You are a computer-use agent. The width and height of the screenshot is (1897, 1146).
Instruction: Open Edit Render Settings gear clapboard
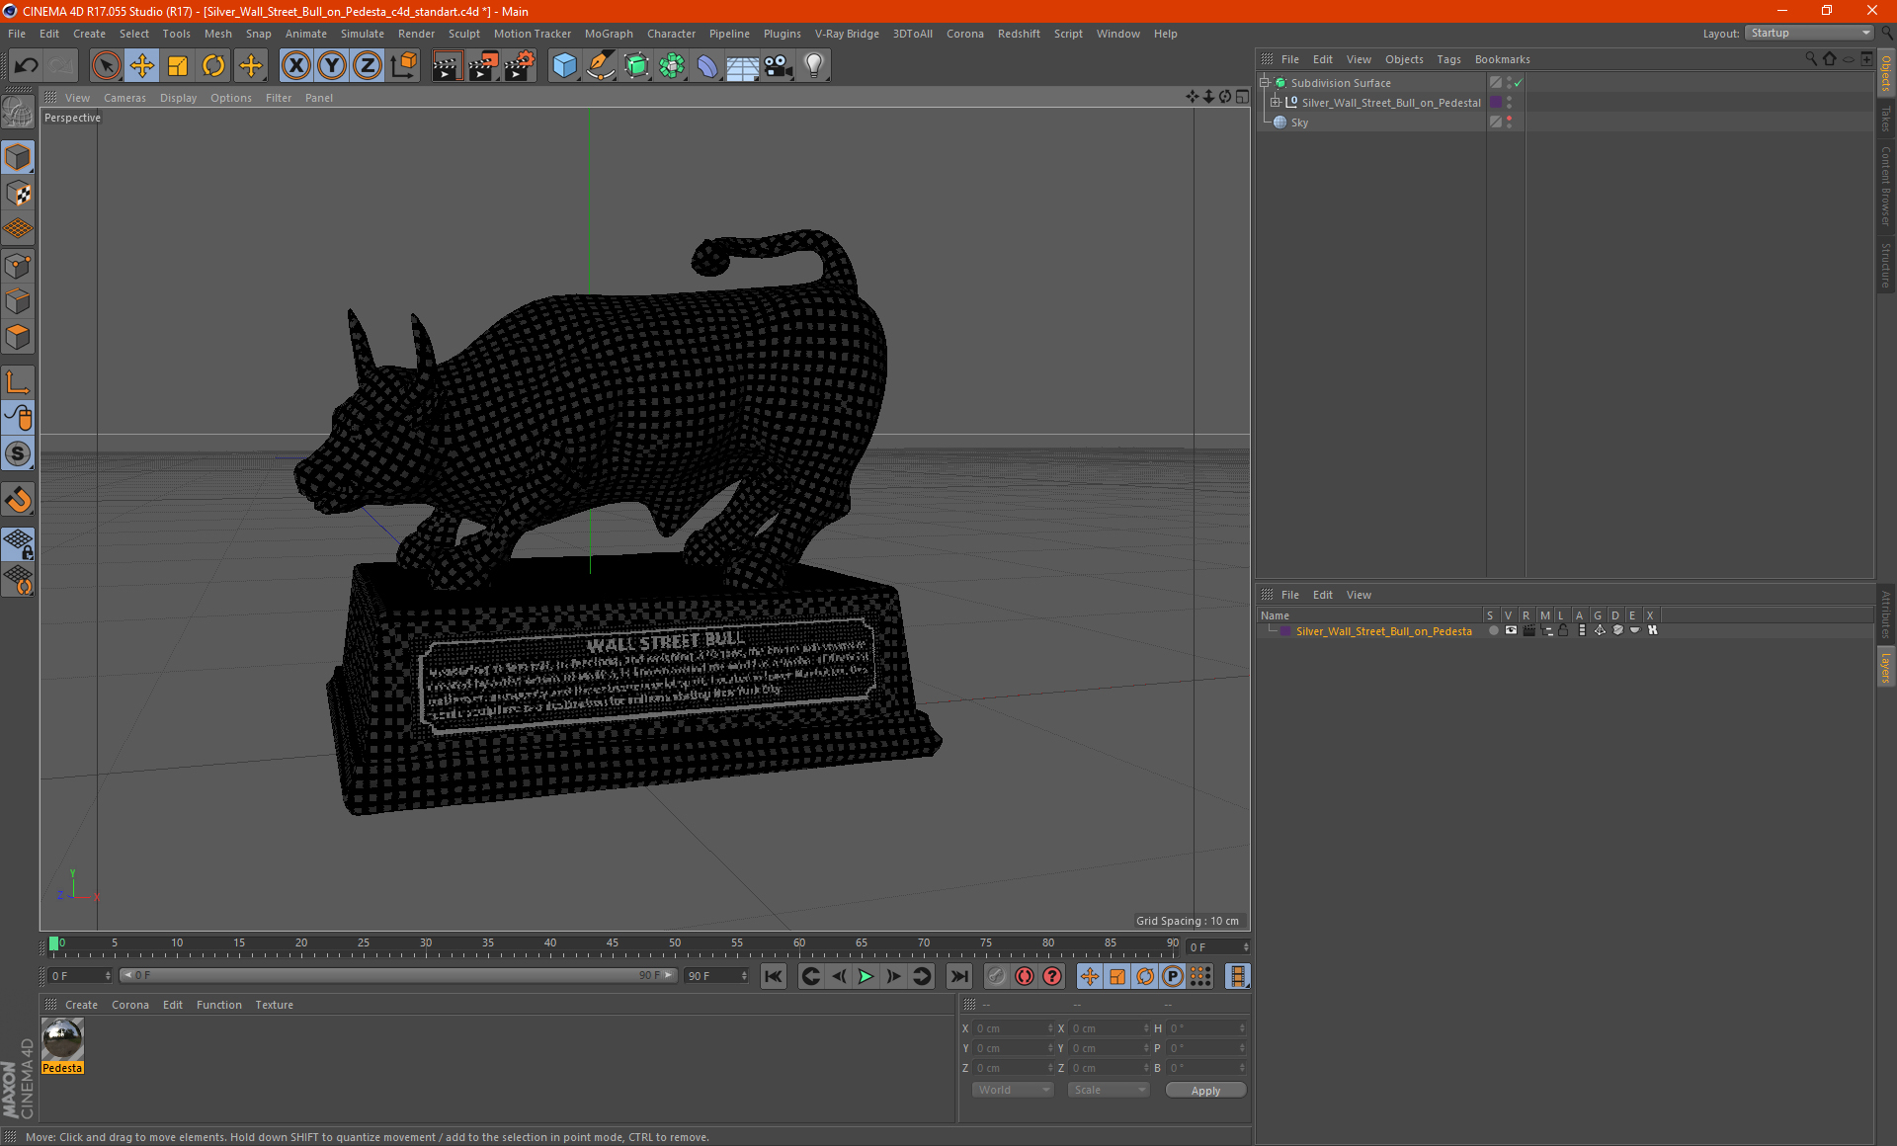coord(520,66)
